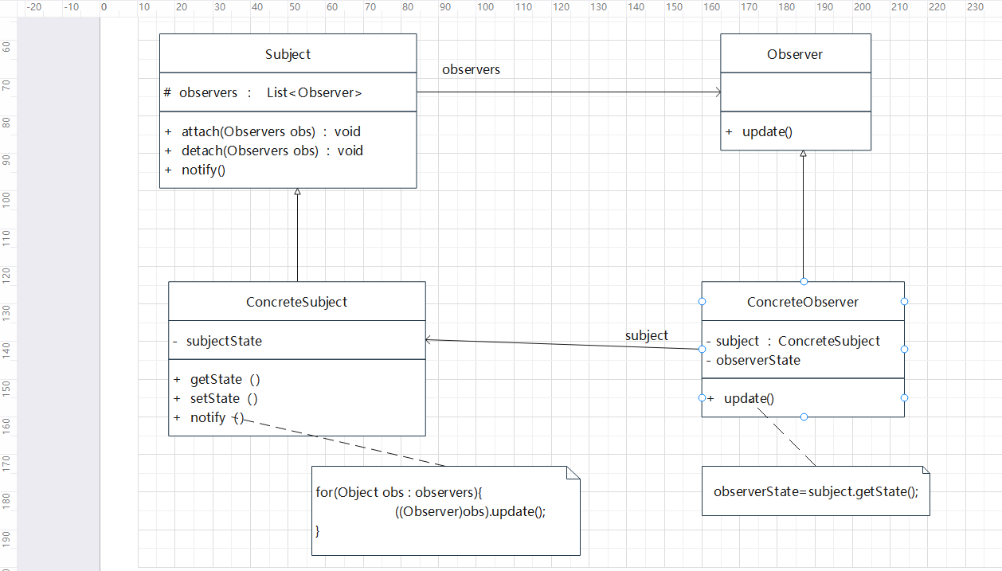Select the update() method in Observer

758,131
